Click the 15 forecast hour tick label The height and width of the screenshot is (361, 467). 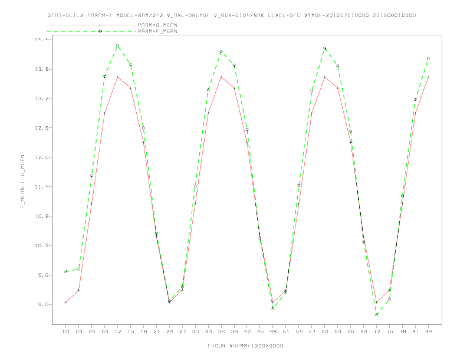130,332
